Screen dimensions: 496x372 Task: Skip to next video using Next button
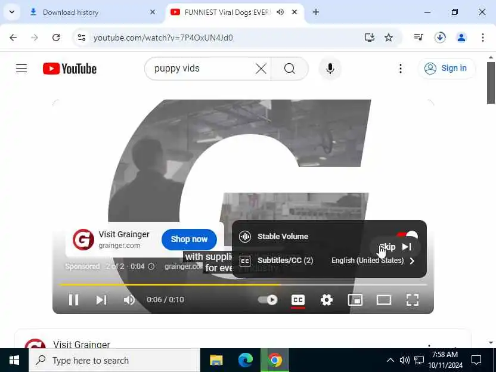pos(101,299)
